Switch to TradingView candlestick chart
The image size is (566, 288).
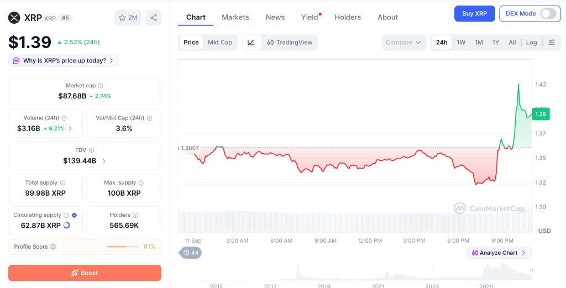[290, 42]
